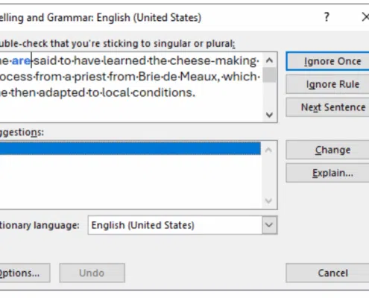369x298 pixels.
Task: Click the grayed Undo button
Action: tap(92, 273)
